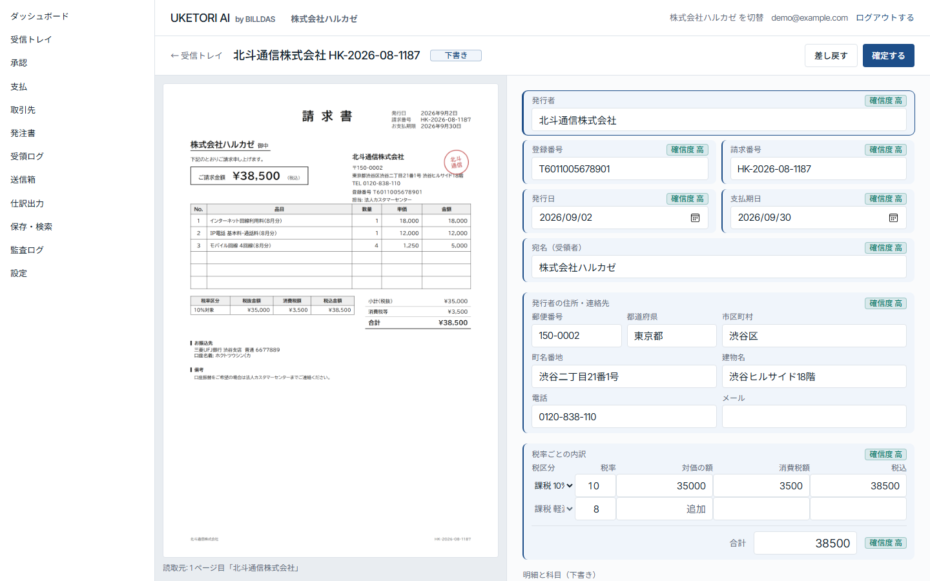
Task: Click the 確定する button
Action: click(x=888, y=56)
